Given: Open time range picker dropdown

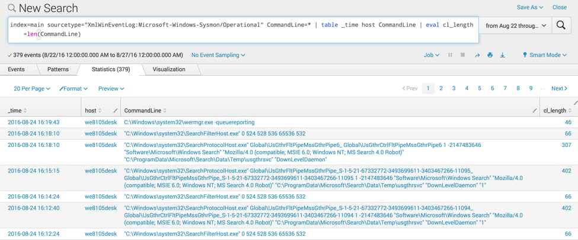Looking at the screenshot, I should (x=516, y=25).
